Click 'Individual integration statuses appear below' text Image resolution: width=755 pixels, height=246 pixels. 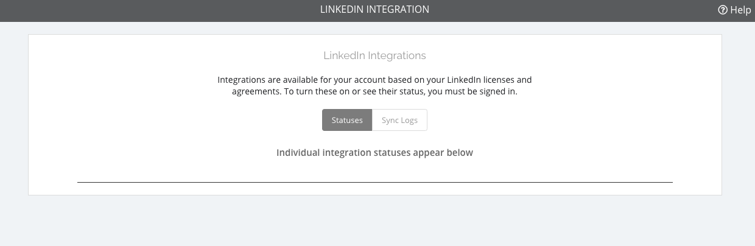374,153
